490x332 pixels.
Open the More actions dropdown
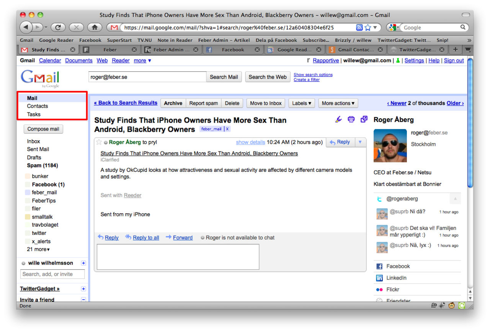click(338, 103)
